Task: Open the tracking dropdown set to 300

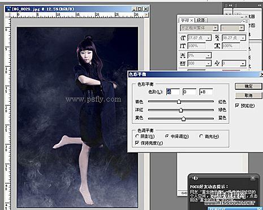Action: pyautogui.click(x=209, y=63)
